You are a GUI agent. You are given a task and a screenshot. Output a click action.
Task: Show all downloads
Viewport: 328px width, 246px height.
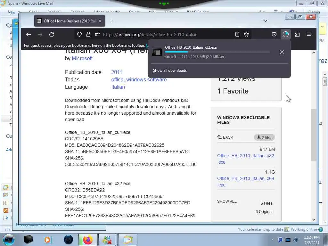click(170, 70)
